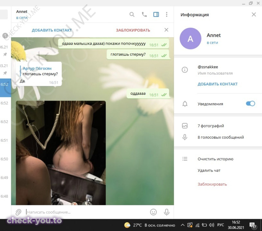
Task: Turn off the Уведомления switch
Action: point(250,103)
